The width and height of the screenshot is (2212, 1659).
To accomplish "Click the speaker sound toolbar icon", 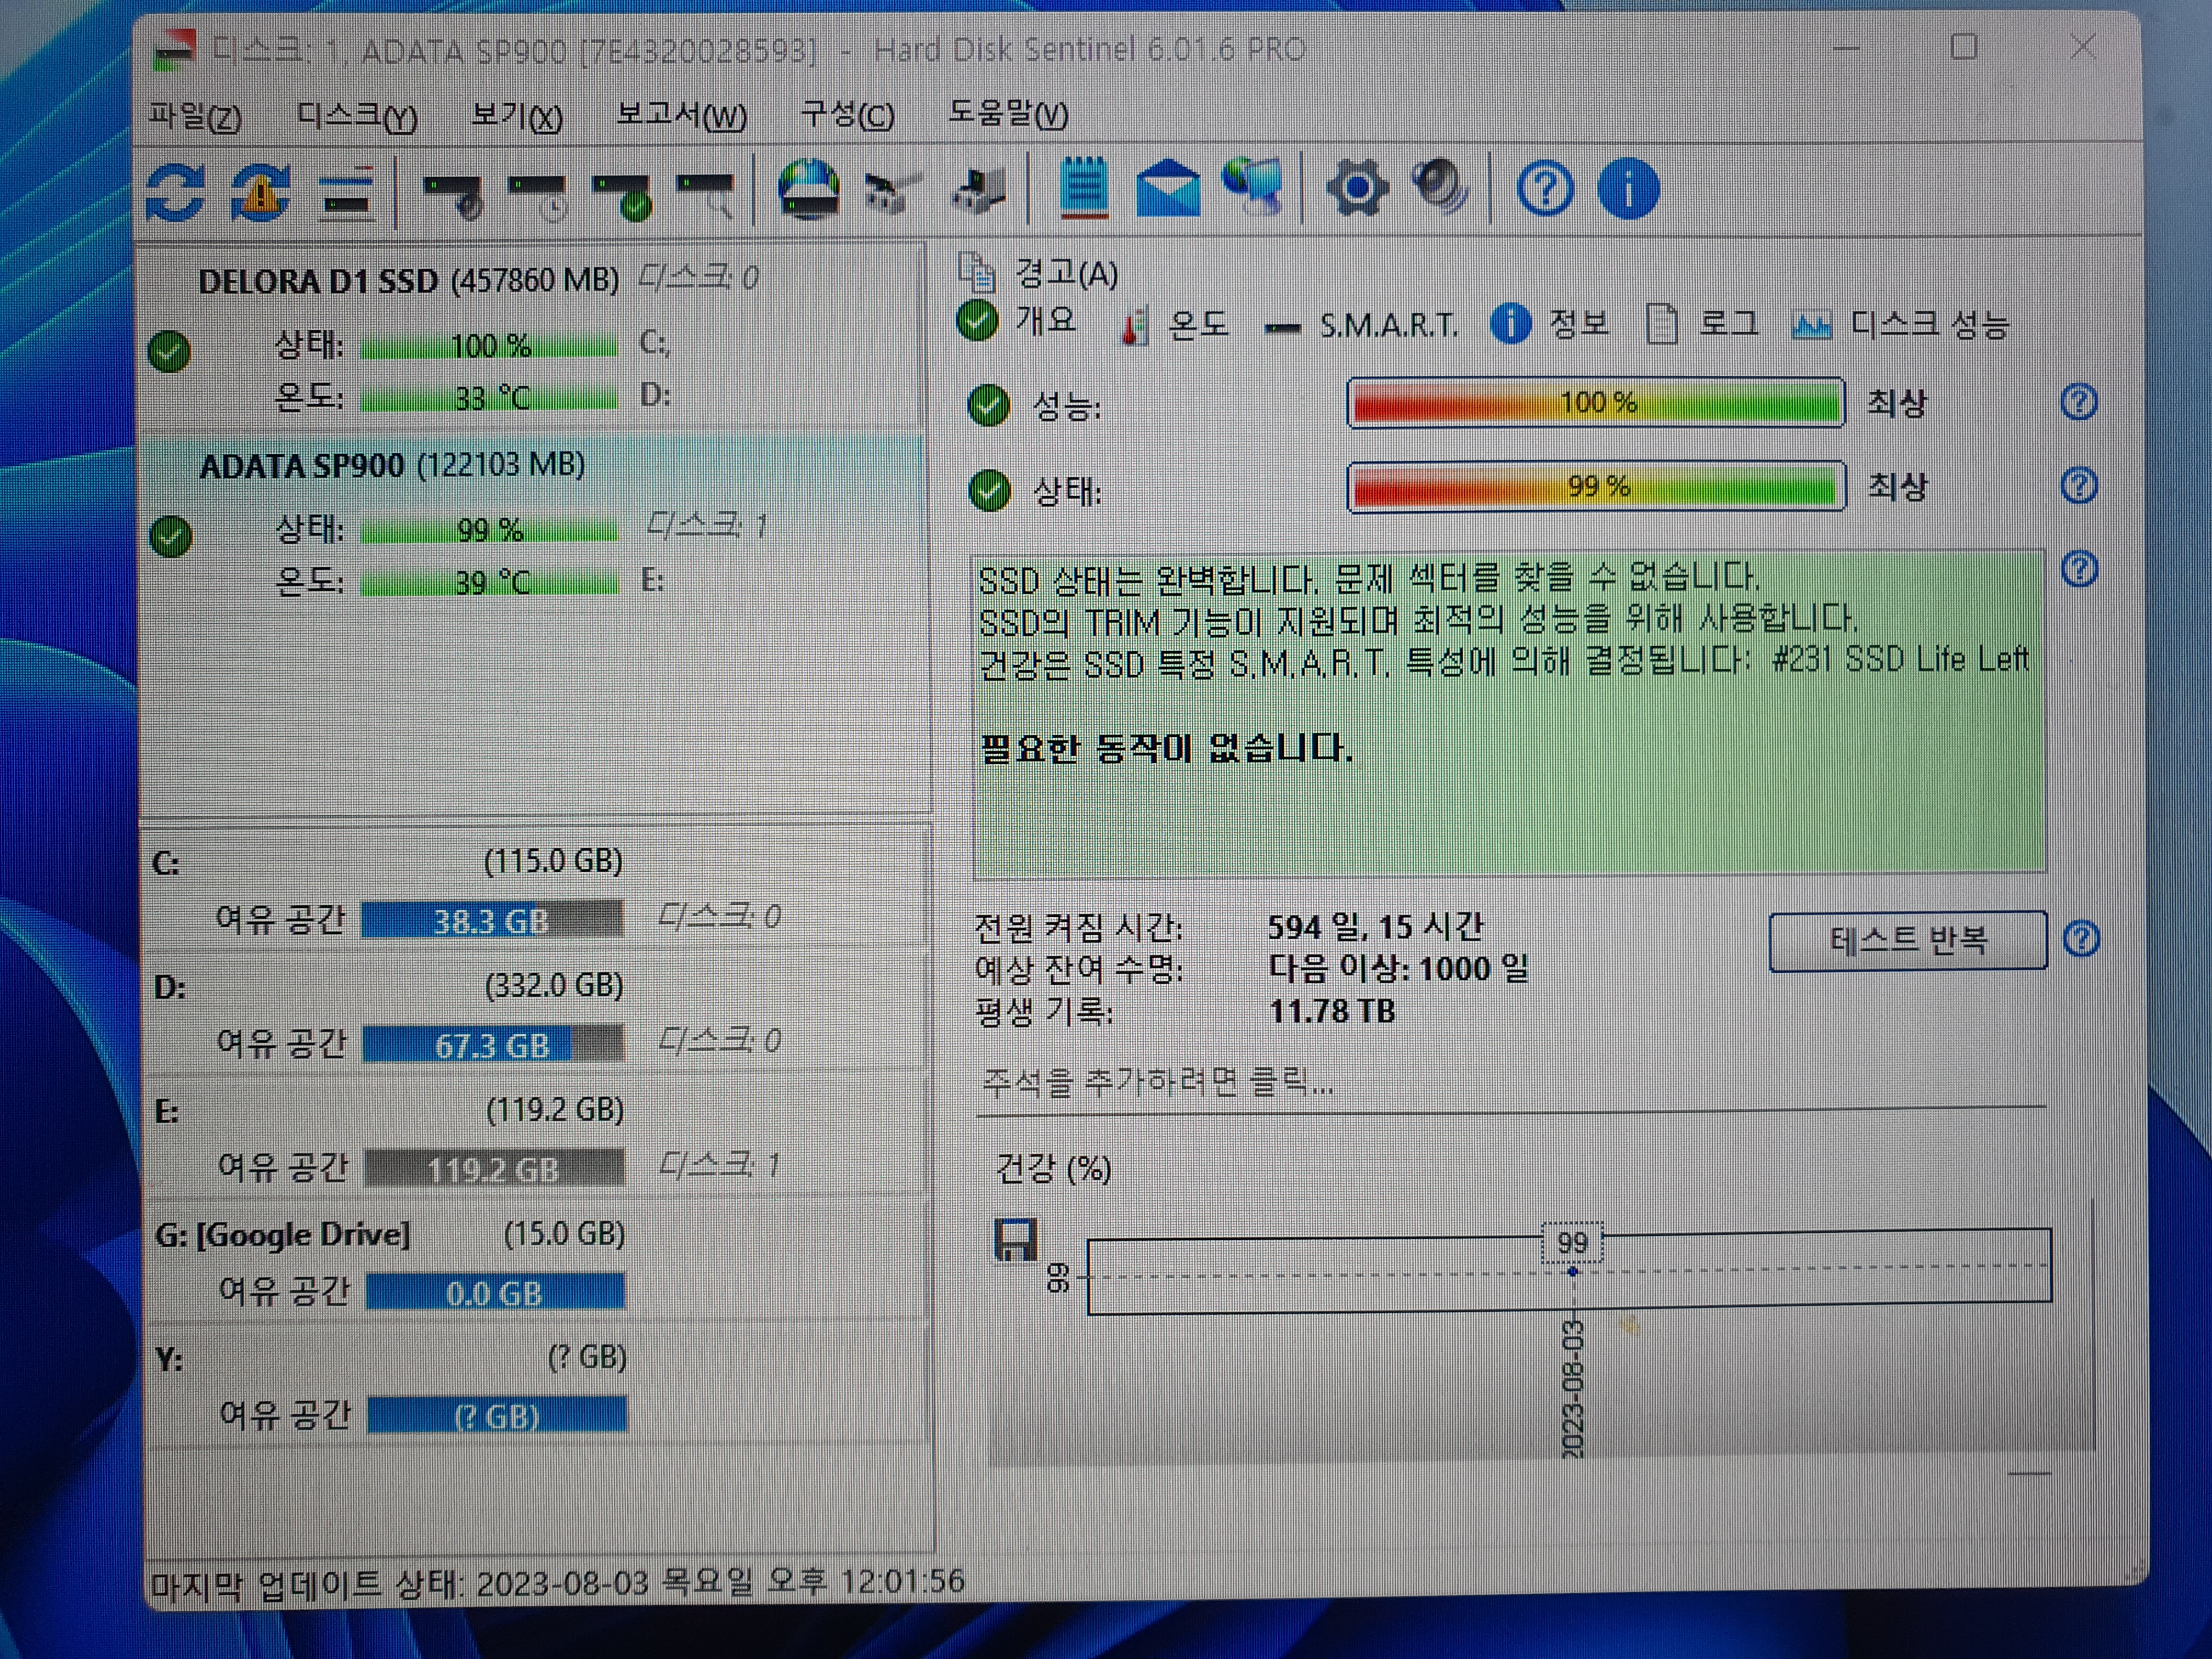I will point(1440,188).
